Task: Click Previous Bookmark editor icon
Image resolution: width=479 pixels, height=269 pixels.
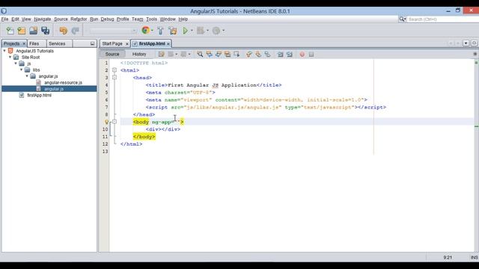Action: pyautogui.click(x=249, y=55)
